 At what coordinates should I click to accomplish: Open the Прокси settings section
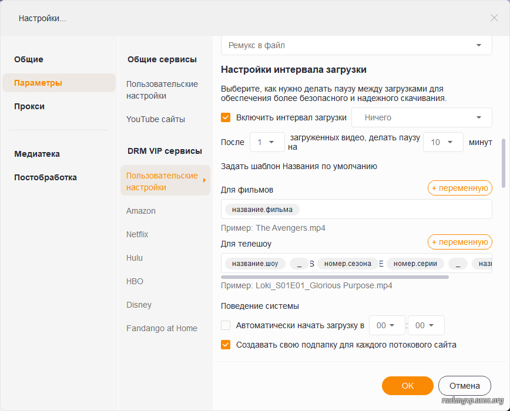29,106
